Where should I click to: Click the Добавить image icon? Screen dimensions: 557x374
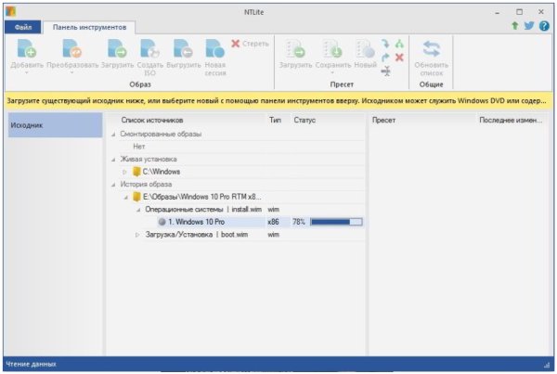27,48
